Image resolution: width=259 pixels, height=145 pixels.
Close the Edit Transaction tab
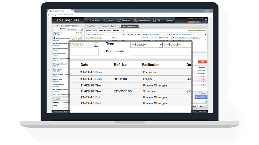(x=137, y=26)
